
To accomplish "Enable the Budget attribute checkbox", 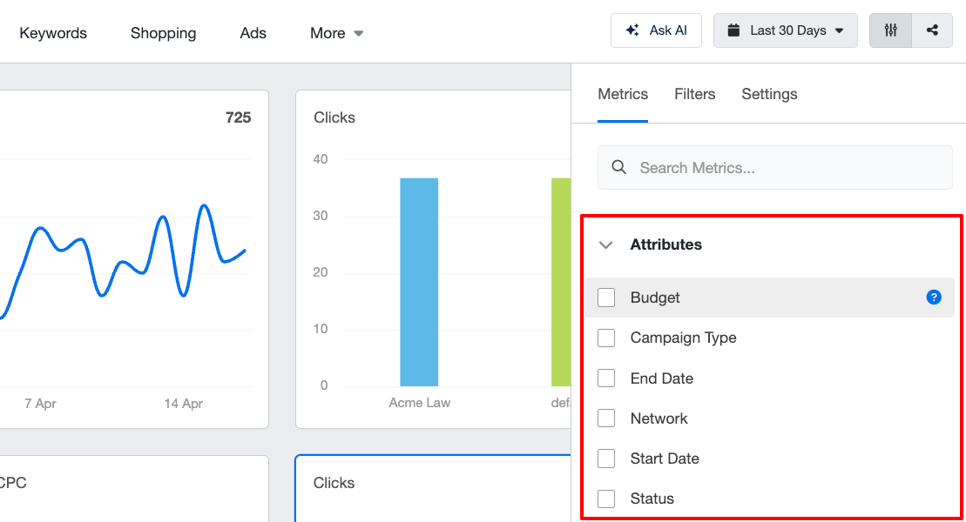I will (606, 297).
